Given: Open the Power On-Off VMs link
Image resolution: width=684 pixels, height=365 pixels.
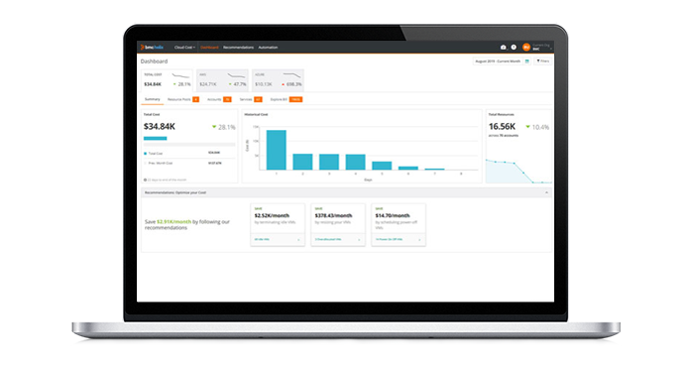Looking at the screenshot, I should (x=390, y=240).
